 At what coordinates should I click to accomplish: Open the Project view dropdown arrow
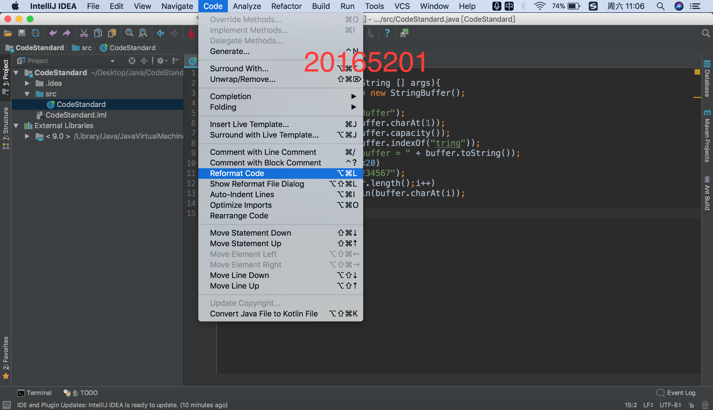pyautogui.click(x=112, y=61)
